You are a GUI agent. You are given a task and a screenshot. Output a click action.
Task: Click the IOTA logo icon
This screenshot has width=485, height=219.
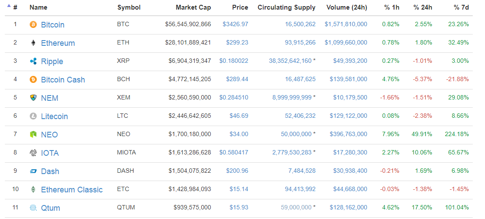click(33, 153)
